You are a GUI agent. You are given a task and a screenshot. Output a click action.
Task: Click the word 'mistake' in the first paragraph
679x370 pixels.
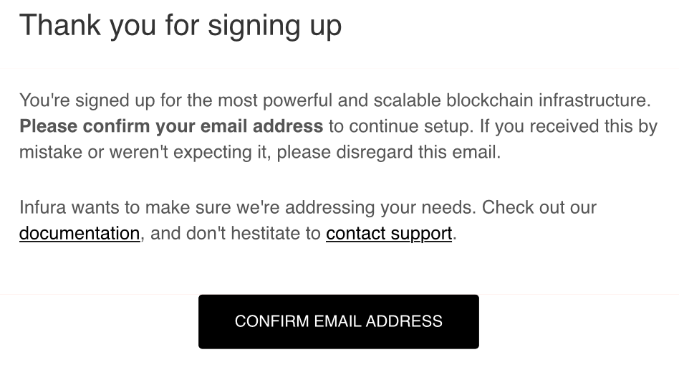tap(51, 152)
